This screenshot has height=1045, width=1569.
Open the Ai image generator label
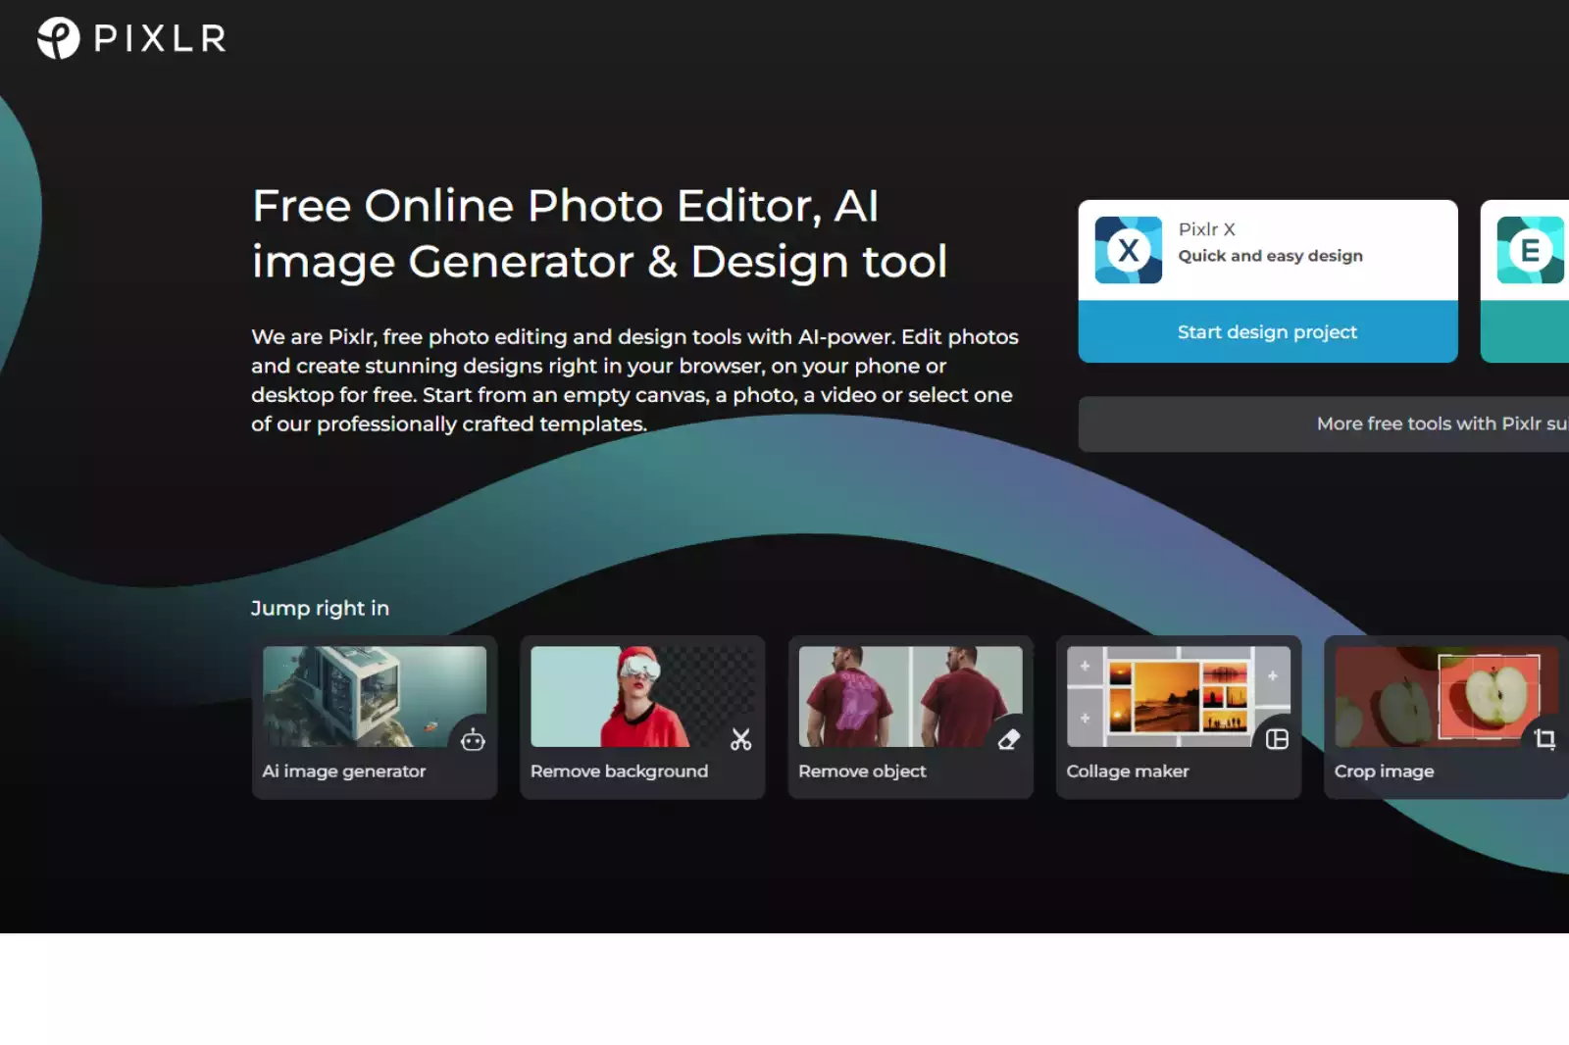(344, 771)
